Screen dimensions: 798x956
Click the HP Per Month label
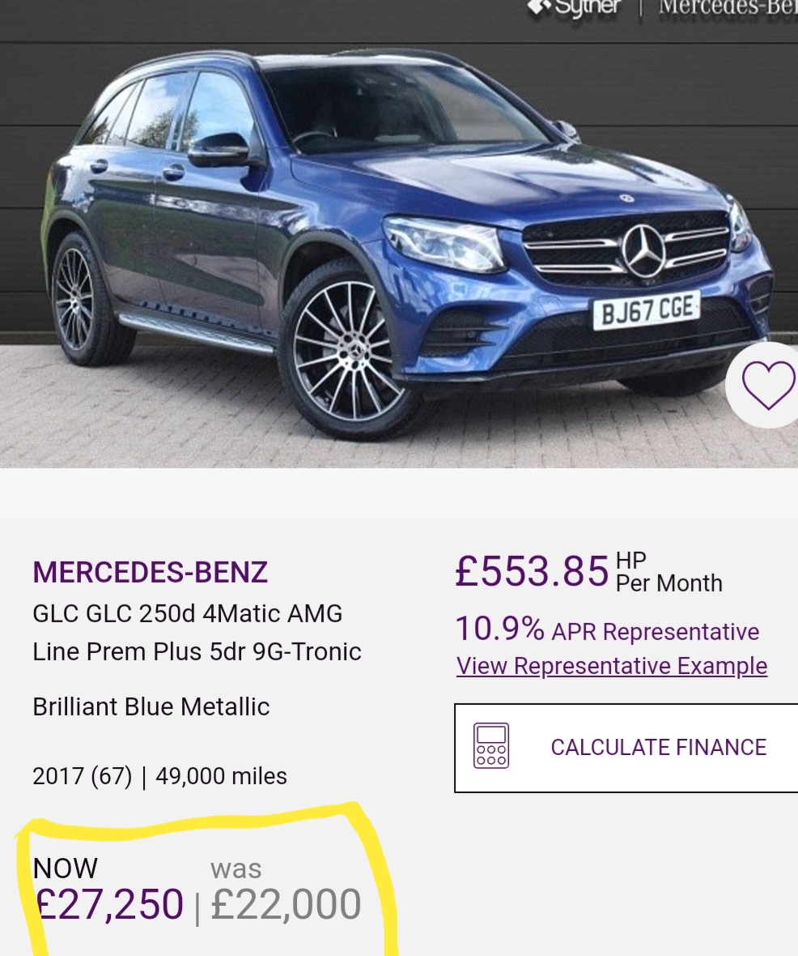point(669,572)
